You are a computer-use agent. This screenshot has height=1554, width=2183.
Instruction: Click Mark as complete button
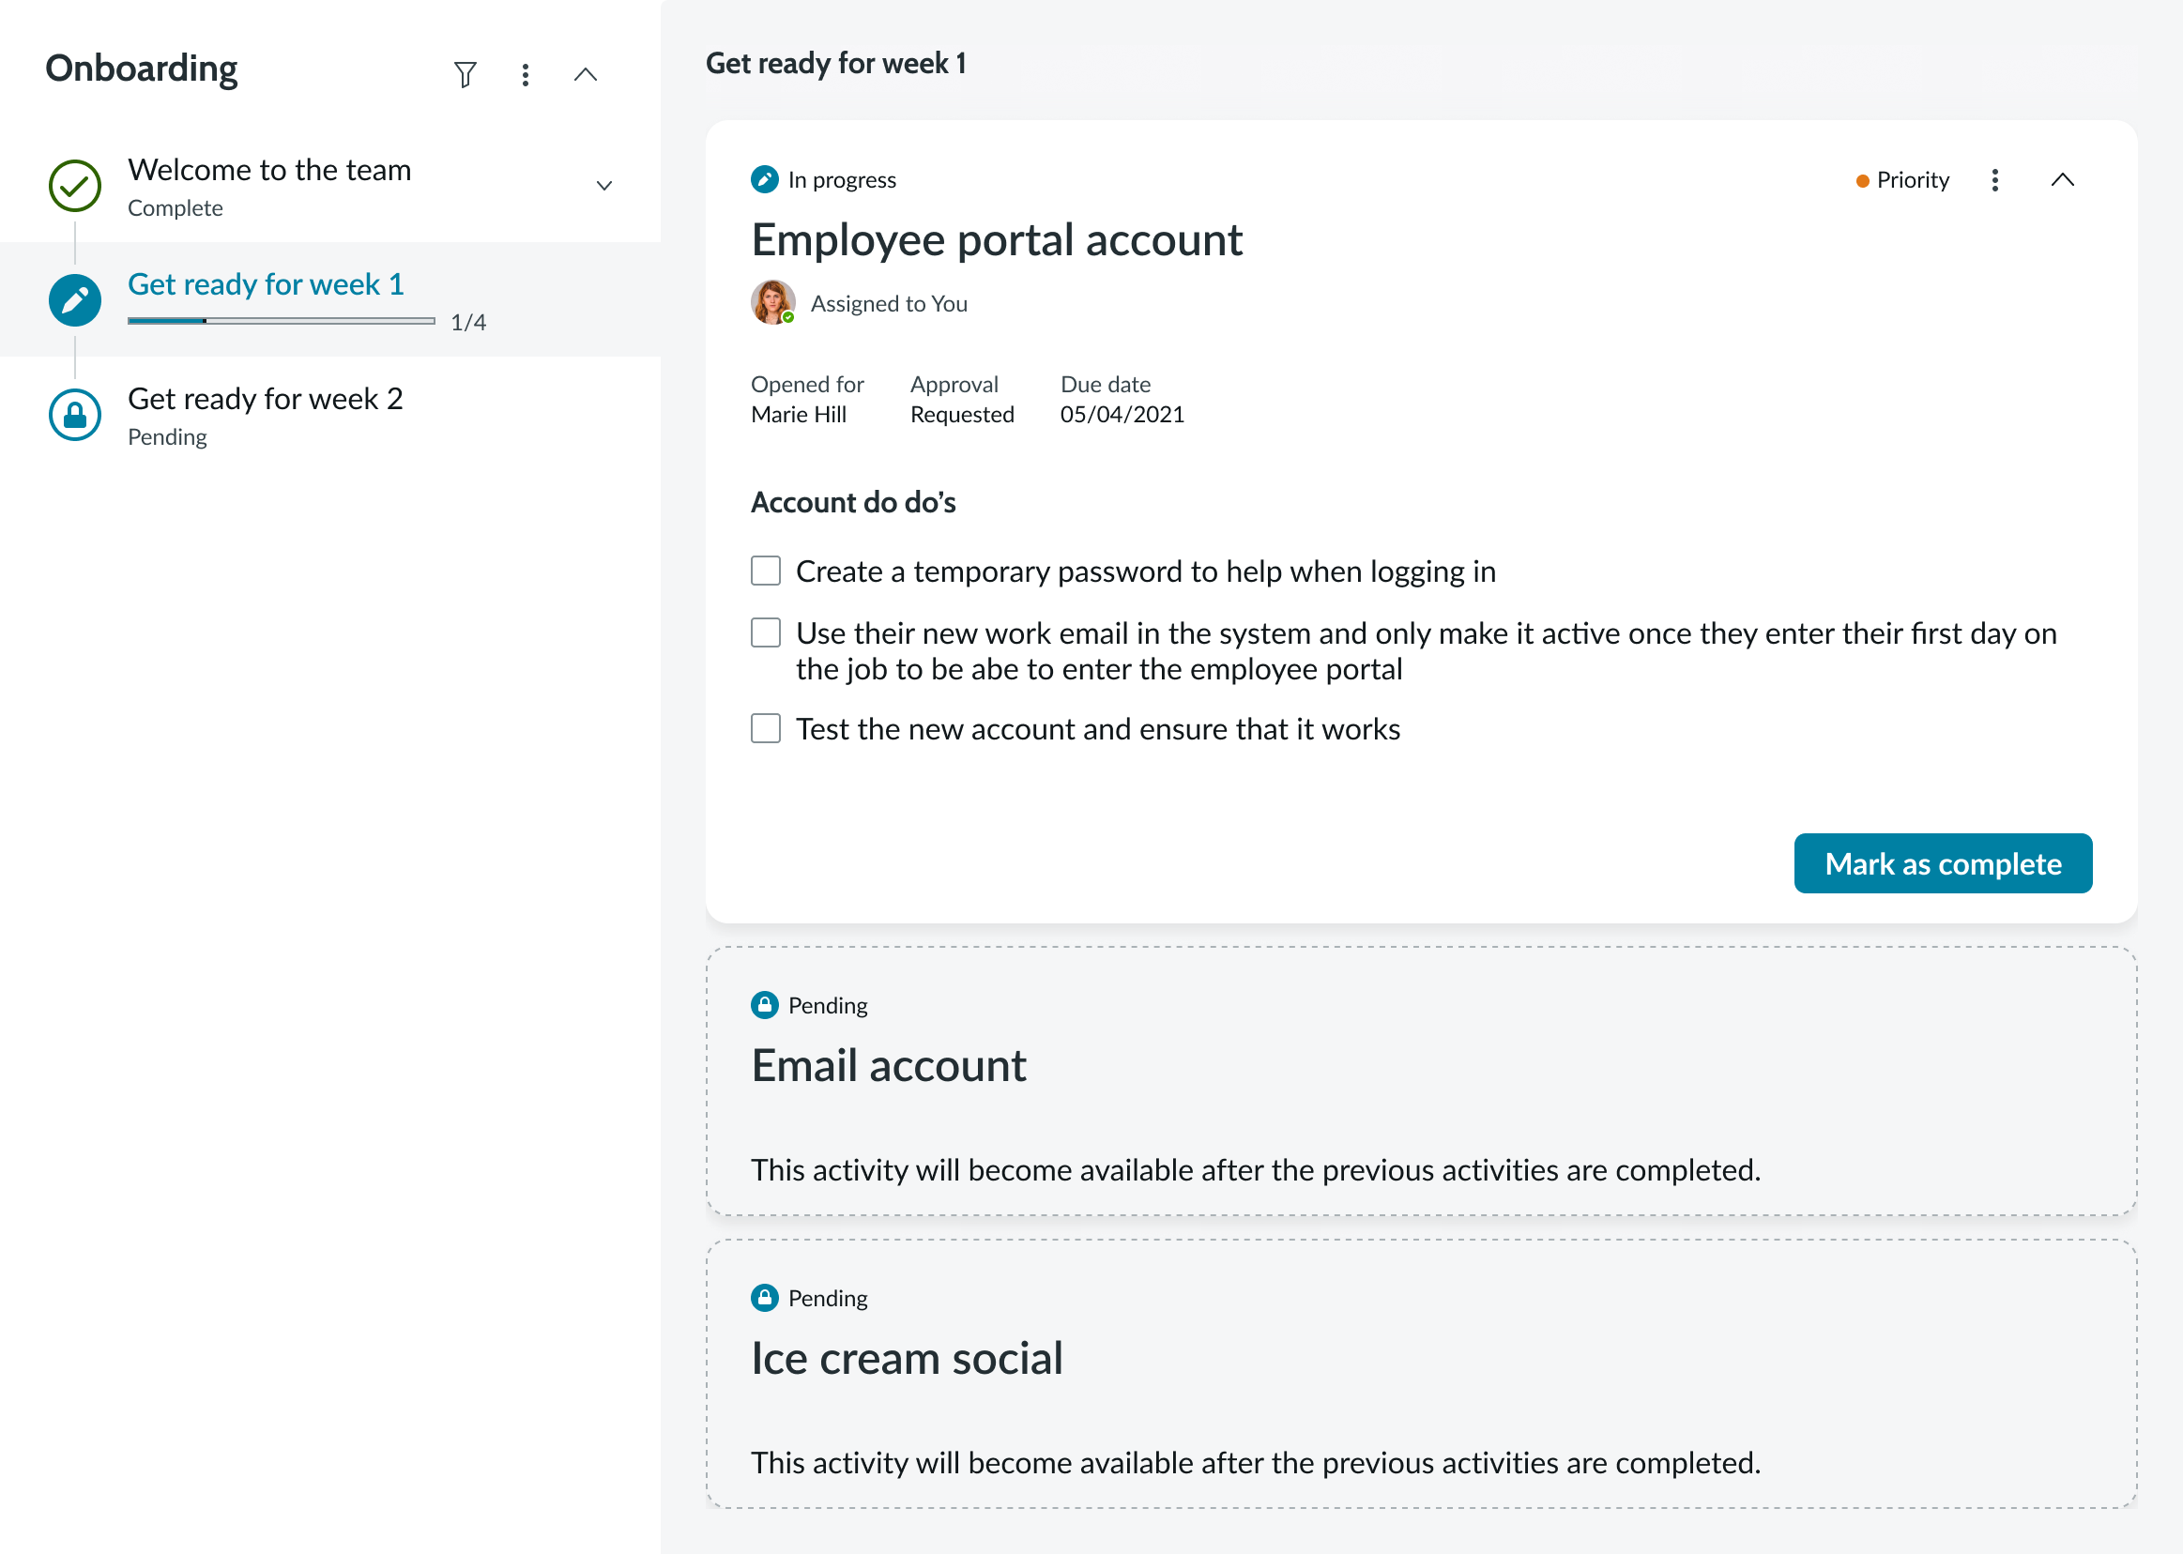pyautogui.click(x=1942, y=863)
